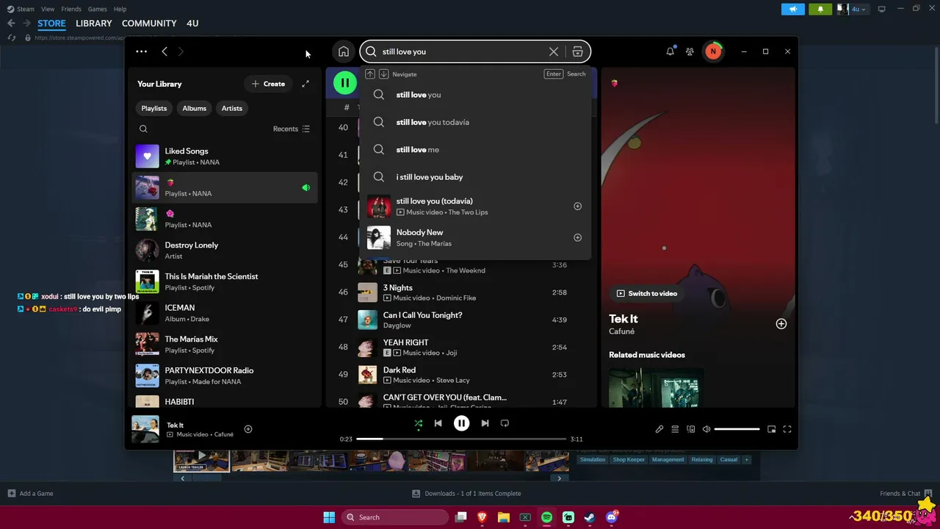
Task: Add current track using now-playing plus icon
Action: (248, 429)
